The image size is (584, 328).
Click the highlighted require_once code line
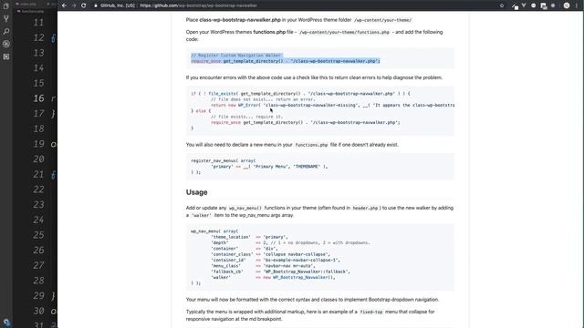coord(286,61)
